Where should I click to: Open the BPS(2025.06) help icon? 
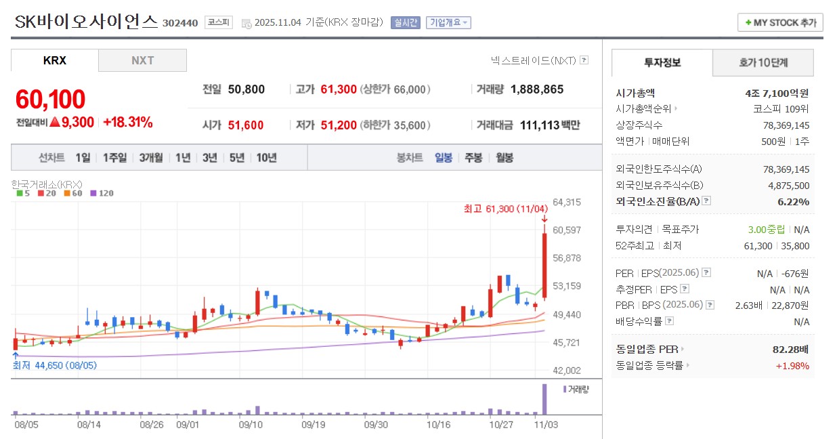coord(709,305)
